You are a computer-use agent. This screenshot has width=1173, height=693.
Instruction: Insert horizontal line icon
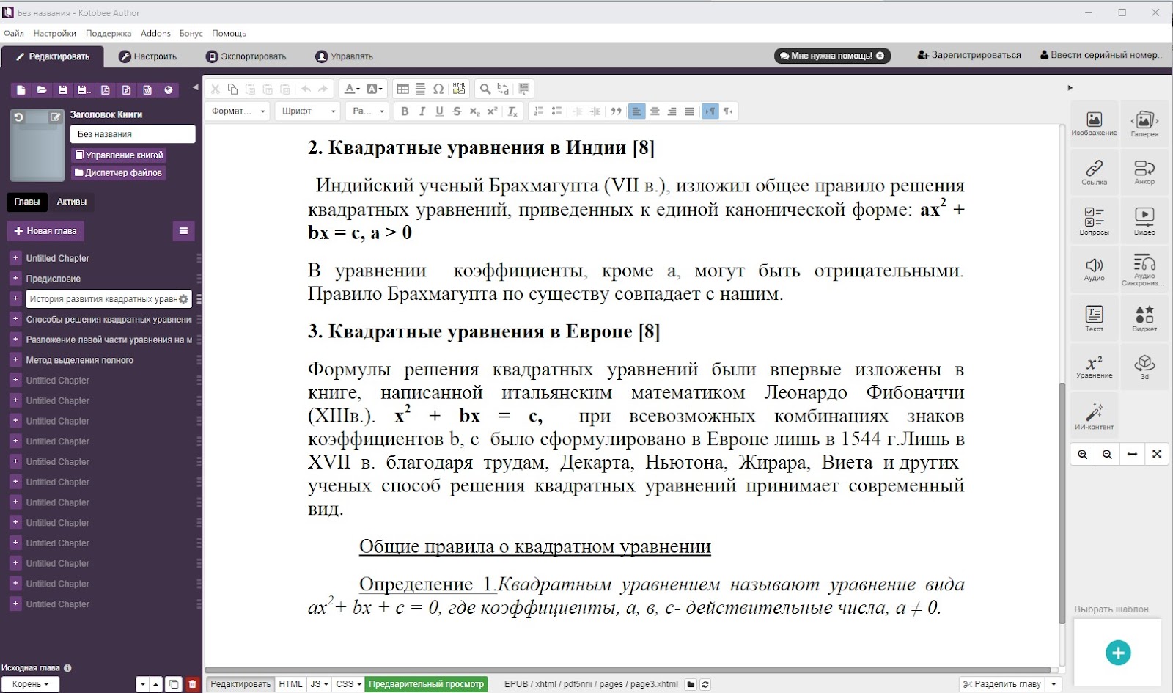[x=421, y=89]
